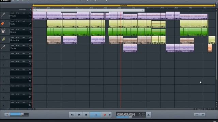Click the down arrow of vertical scrollbar
This screenshot has height=122, width=218.
pyautogui.click(x=217, y=102)
